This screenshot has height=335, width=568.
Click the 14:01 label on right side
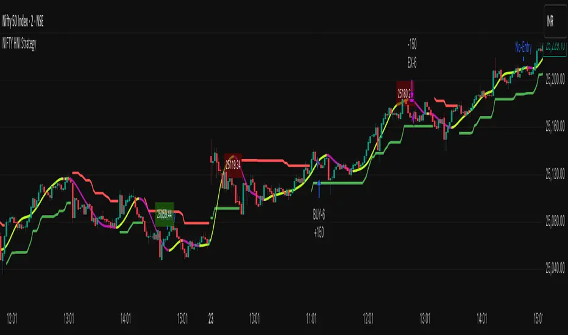[481, 319]
